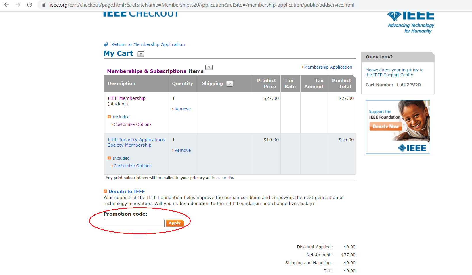Reload the page with refresh icon
Screen dimensions: 472x275
pyautogui.click(x=29, y=5)
